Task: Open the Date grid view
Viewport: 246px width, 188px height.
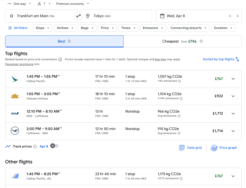Action: click(x=190, y=148)
